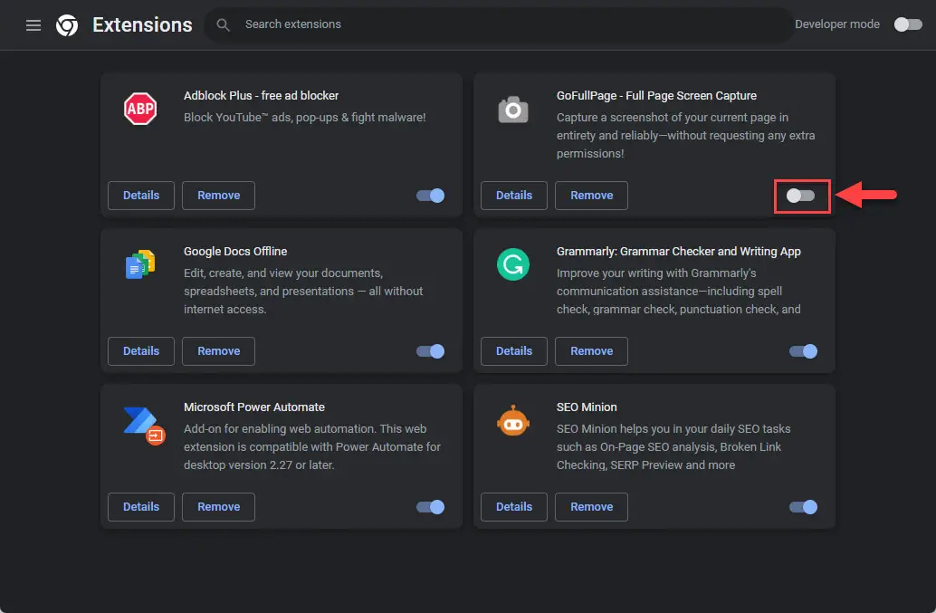
Task: Remove the GoFullPage extension
Action: click(x=592, y=196)
